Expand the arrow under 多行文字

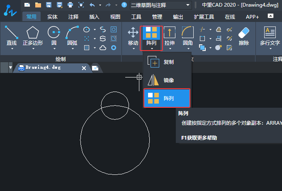270,49
